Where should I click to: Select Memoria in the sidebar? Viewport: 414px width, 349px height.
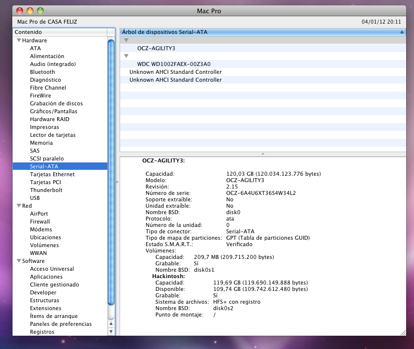tap(41, 143)
